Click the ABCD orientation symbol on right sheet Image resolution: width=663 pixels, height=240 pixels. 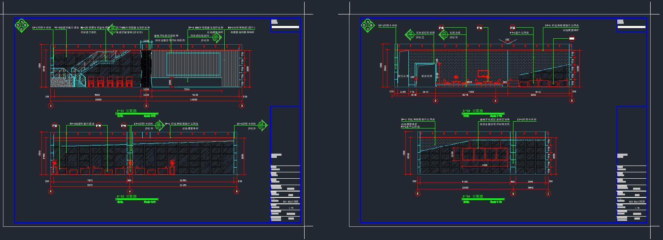[x=367, y=26]
